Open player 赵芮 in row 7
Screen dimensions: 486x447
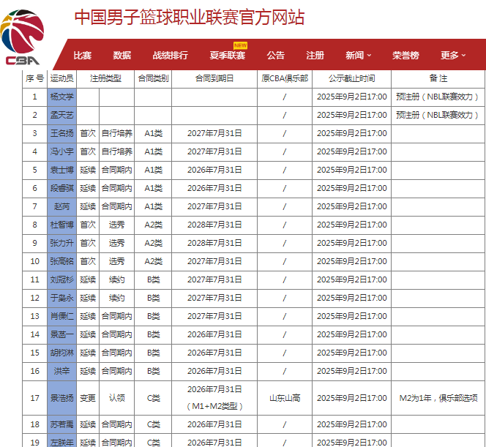coord(62,206)
